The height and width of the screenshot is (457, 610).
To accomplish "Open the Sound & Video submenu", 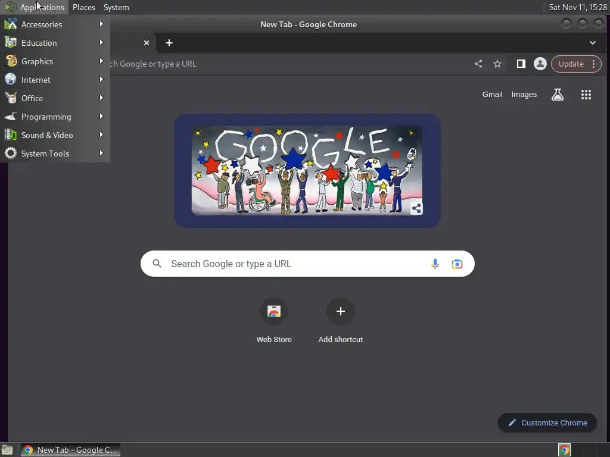I will click(54, 135).
